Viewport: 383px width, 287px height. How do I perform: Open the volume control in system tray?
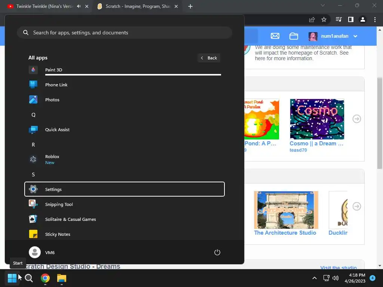coord(335,278)
